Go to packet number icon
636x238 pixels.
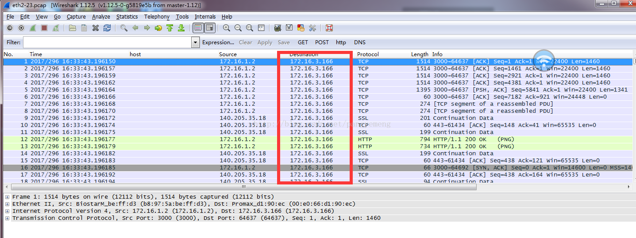point(158,28)
